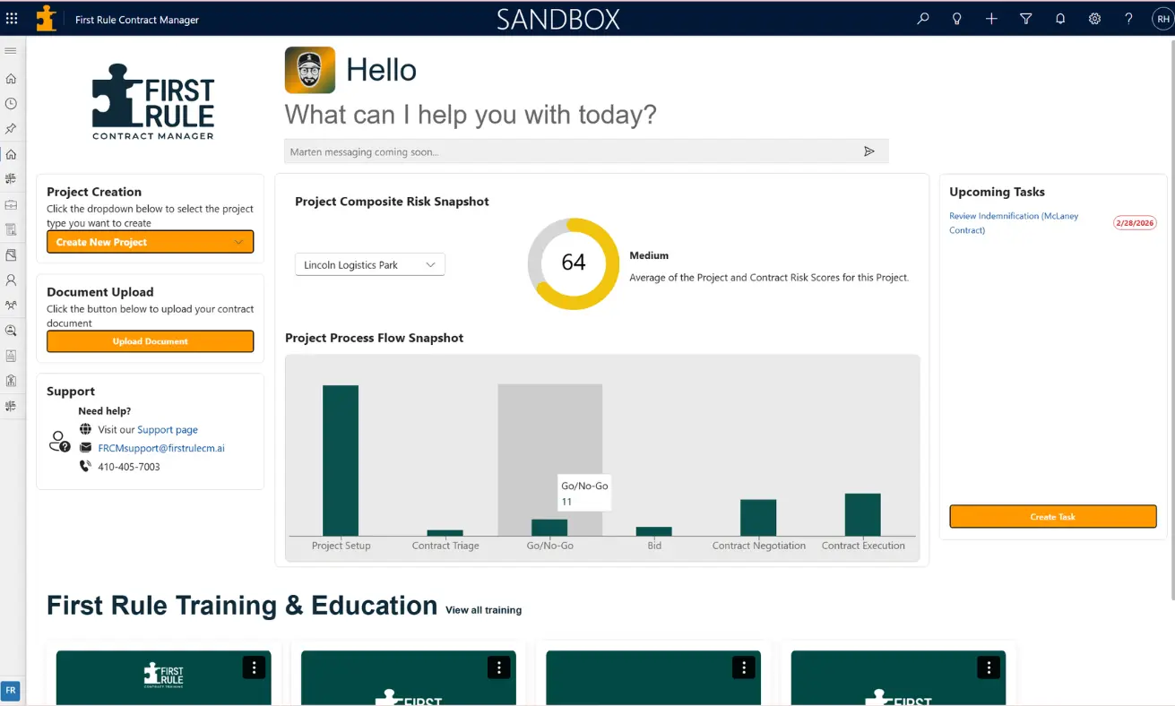This screenshot has width=1175, height=706.
Task: Open options menu on the First Rule Contract Training card
Action: coord(254,667)
